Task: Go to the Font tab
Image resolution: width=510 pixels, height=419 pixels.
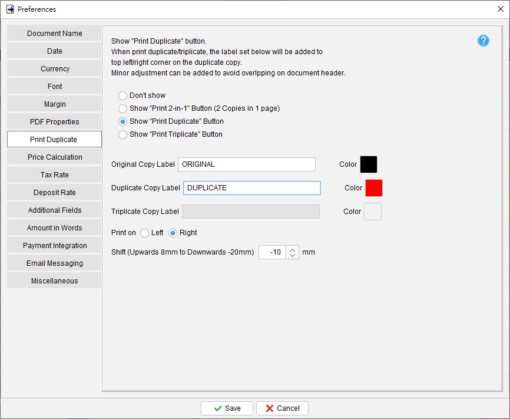Action: click(54, 86)
